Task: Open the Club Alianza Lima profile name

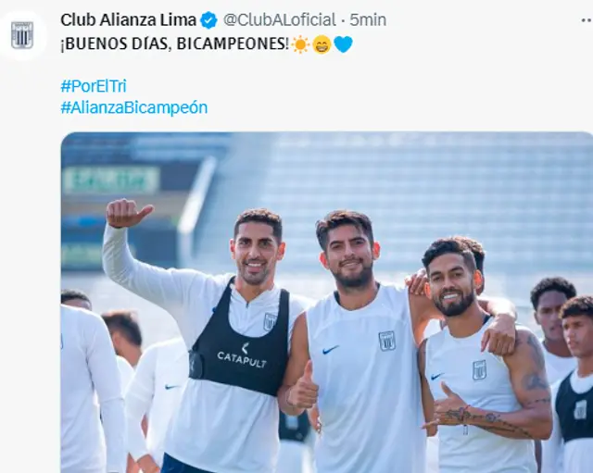Action: tap(128, 20)
